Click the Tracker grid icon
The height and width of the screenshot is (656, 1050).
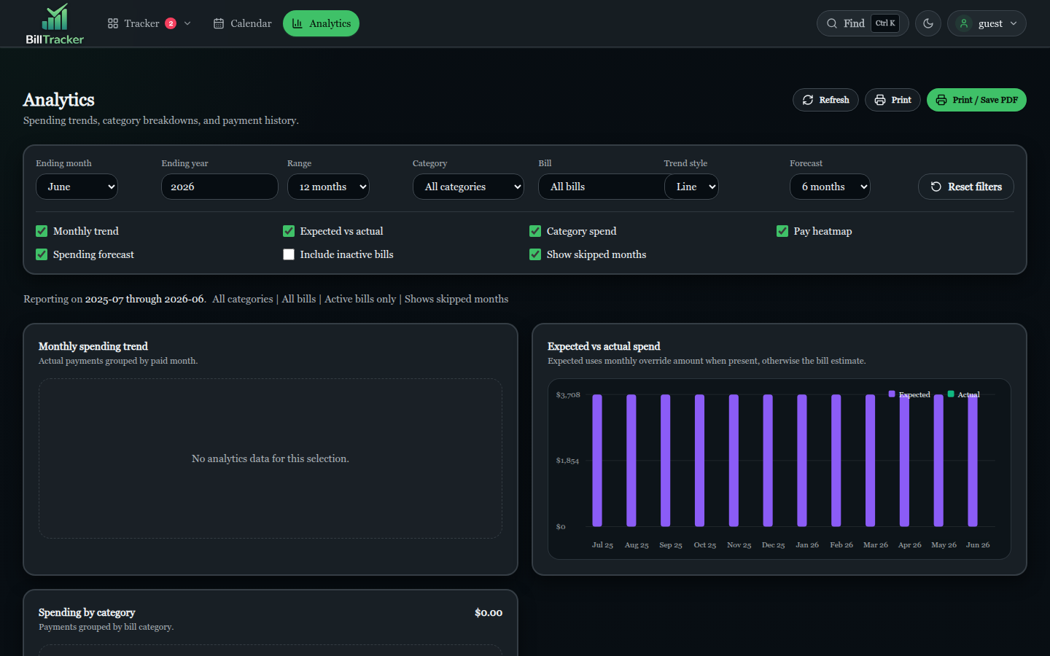[113, 23]
